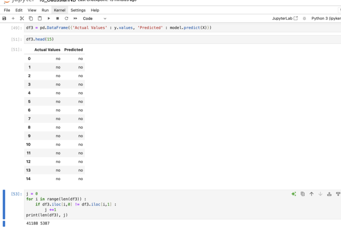Image resolution: width=341 pixels, height=230 pixels.
Task: Click the 'Predicted' column header
Action: pos(73,50)
